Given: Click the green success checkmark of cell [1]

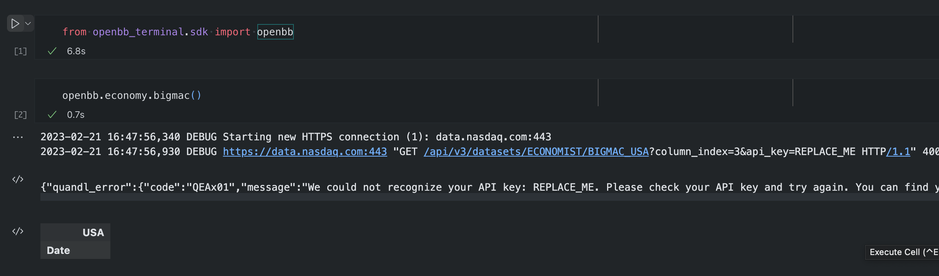Looking at the screenshot, I should [x=52, y=51].
